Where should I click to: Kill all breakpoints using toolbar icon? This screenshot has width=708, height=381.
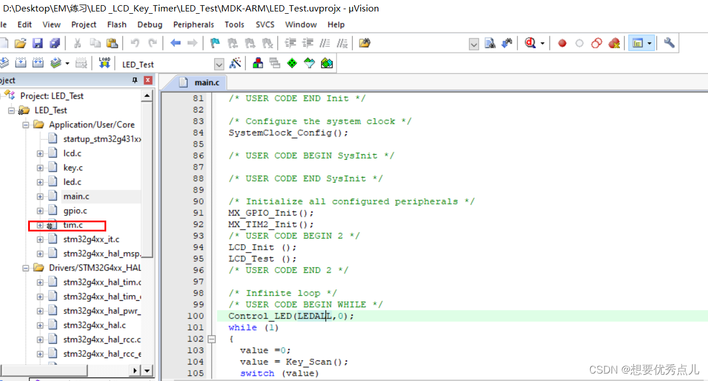[x=613, y=42]
